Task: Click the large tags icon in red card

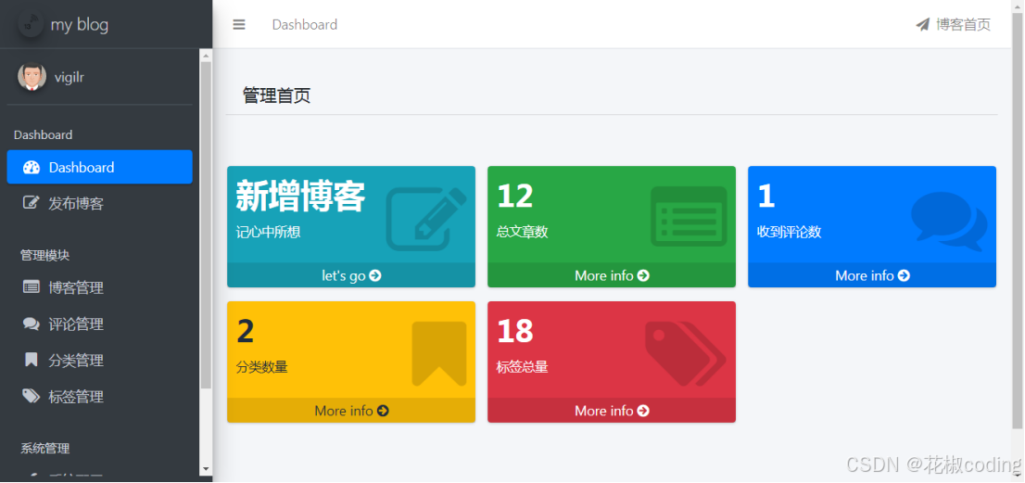Action: (x=686, y=353)
